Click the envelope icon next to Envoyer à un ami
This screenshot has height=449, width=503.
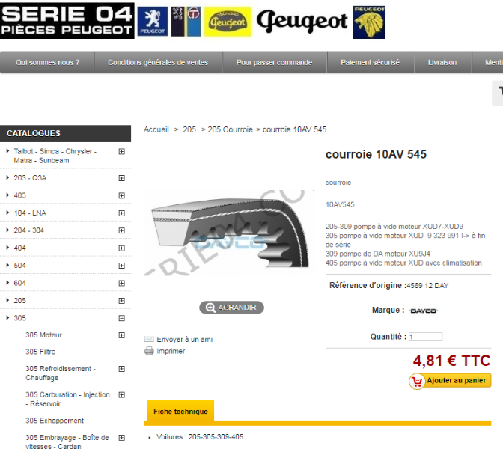pos(149,339)
